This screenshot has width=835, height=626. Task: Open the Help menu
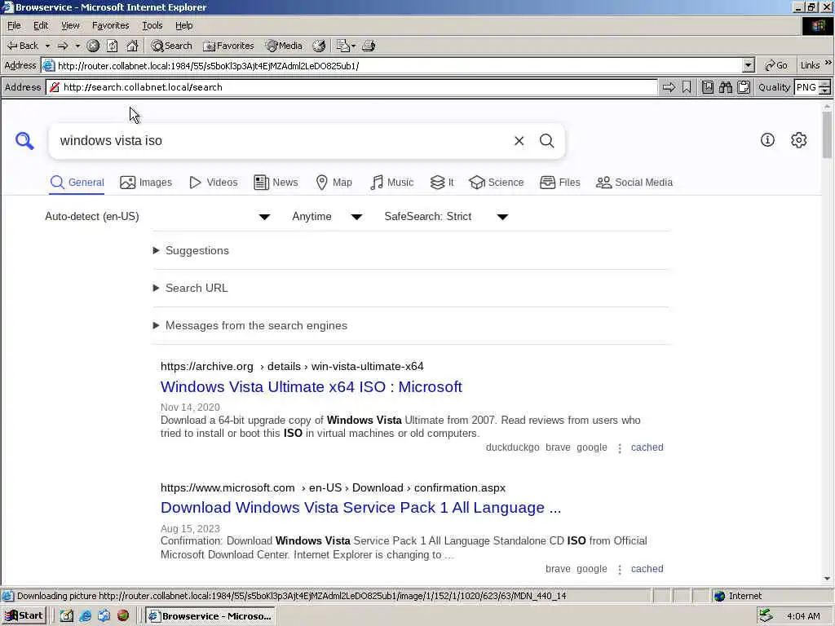183,25
